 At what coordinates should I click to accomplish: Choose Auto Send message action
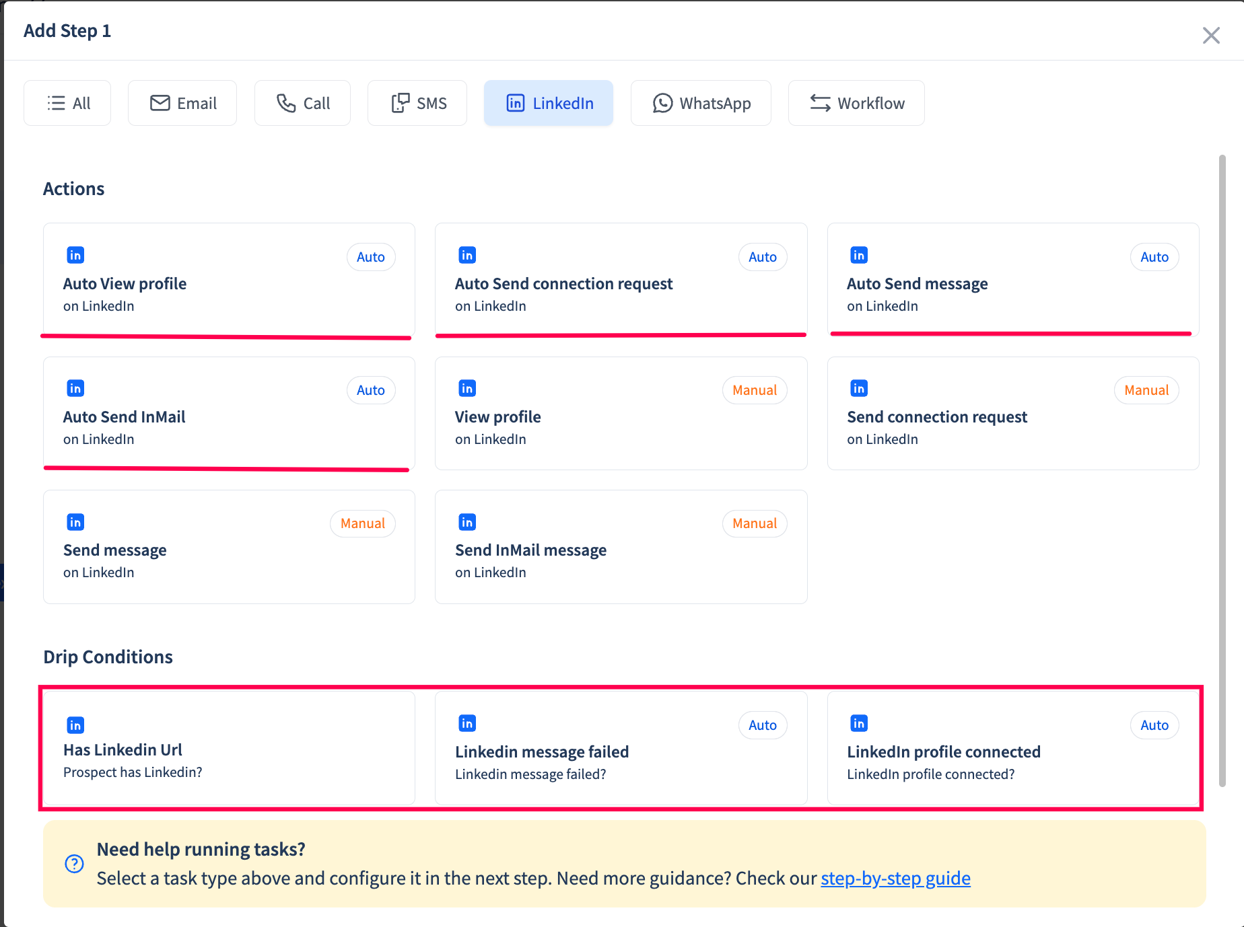click(1013, 279)
